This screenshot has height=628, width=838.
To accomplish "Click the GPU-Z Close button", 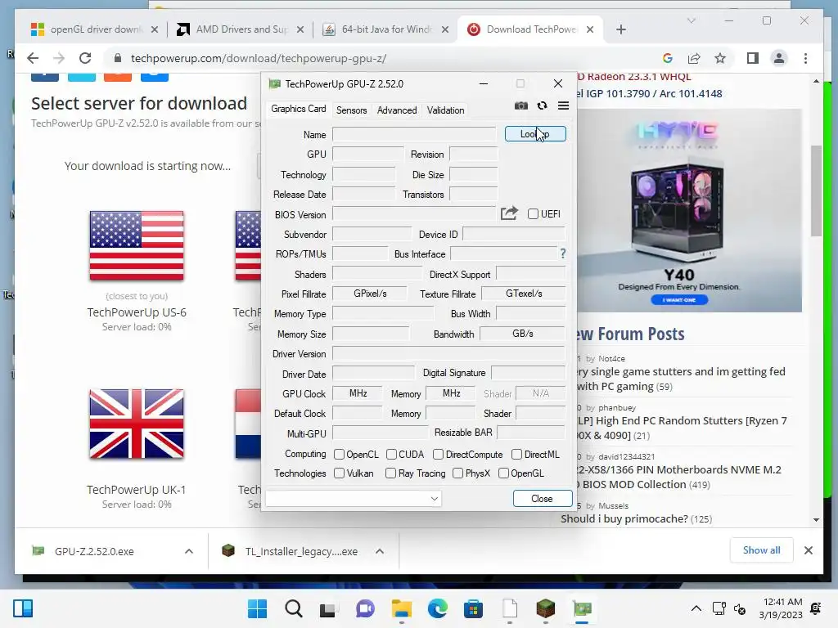I will point(542,498).
